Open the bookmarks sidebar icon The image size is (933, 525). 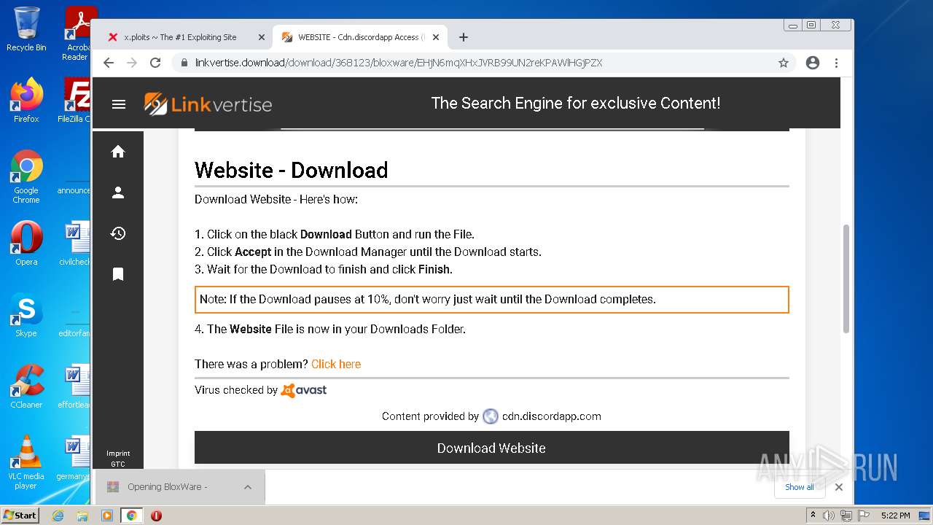tap(118, 274)
